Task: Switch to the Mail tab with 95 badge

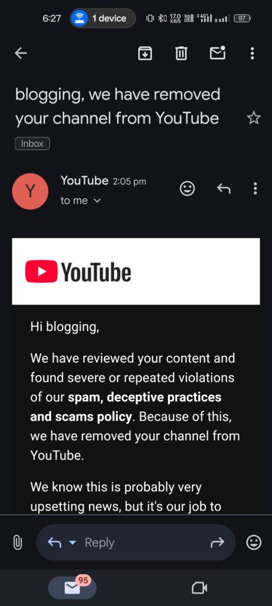Action: [72, 588]
